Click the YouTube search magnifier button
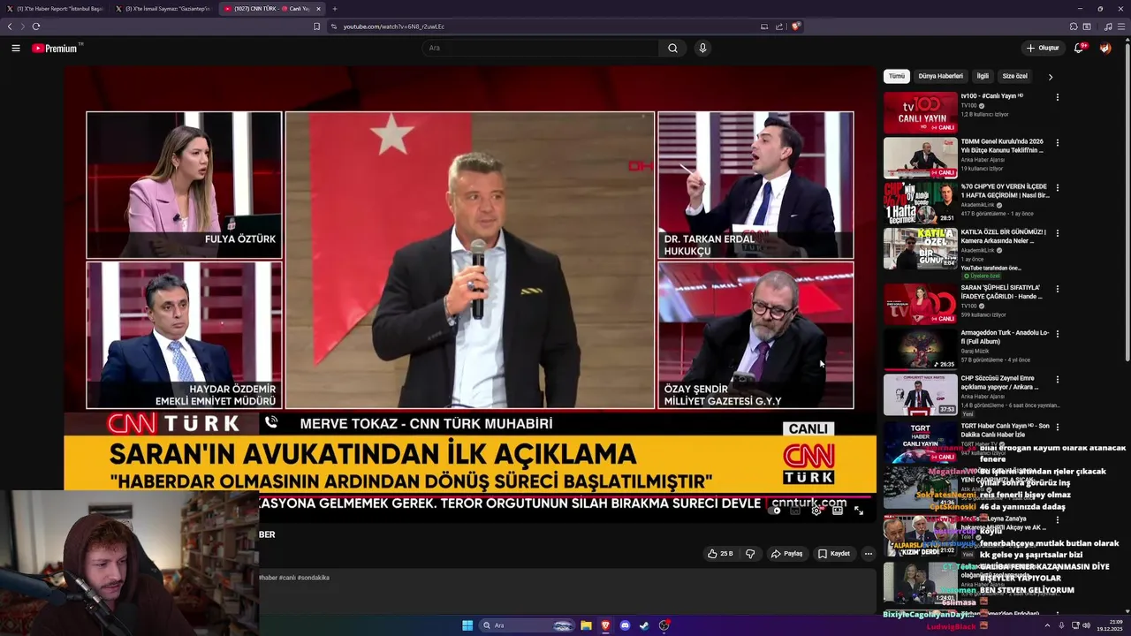This screenshot has width=1131, height=636. [x=672, y=48]
